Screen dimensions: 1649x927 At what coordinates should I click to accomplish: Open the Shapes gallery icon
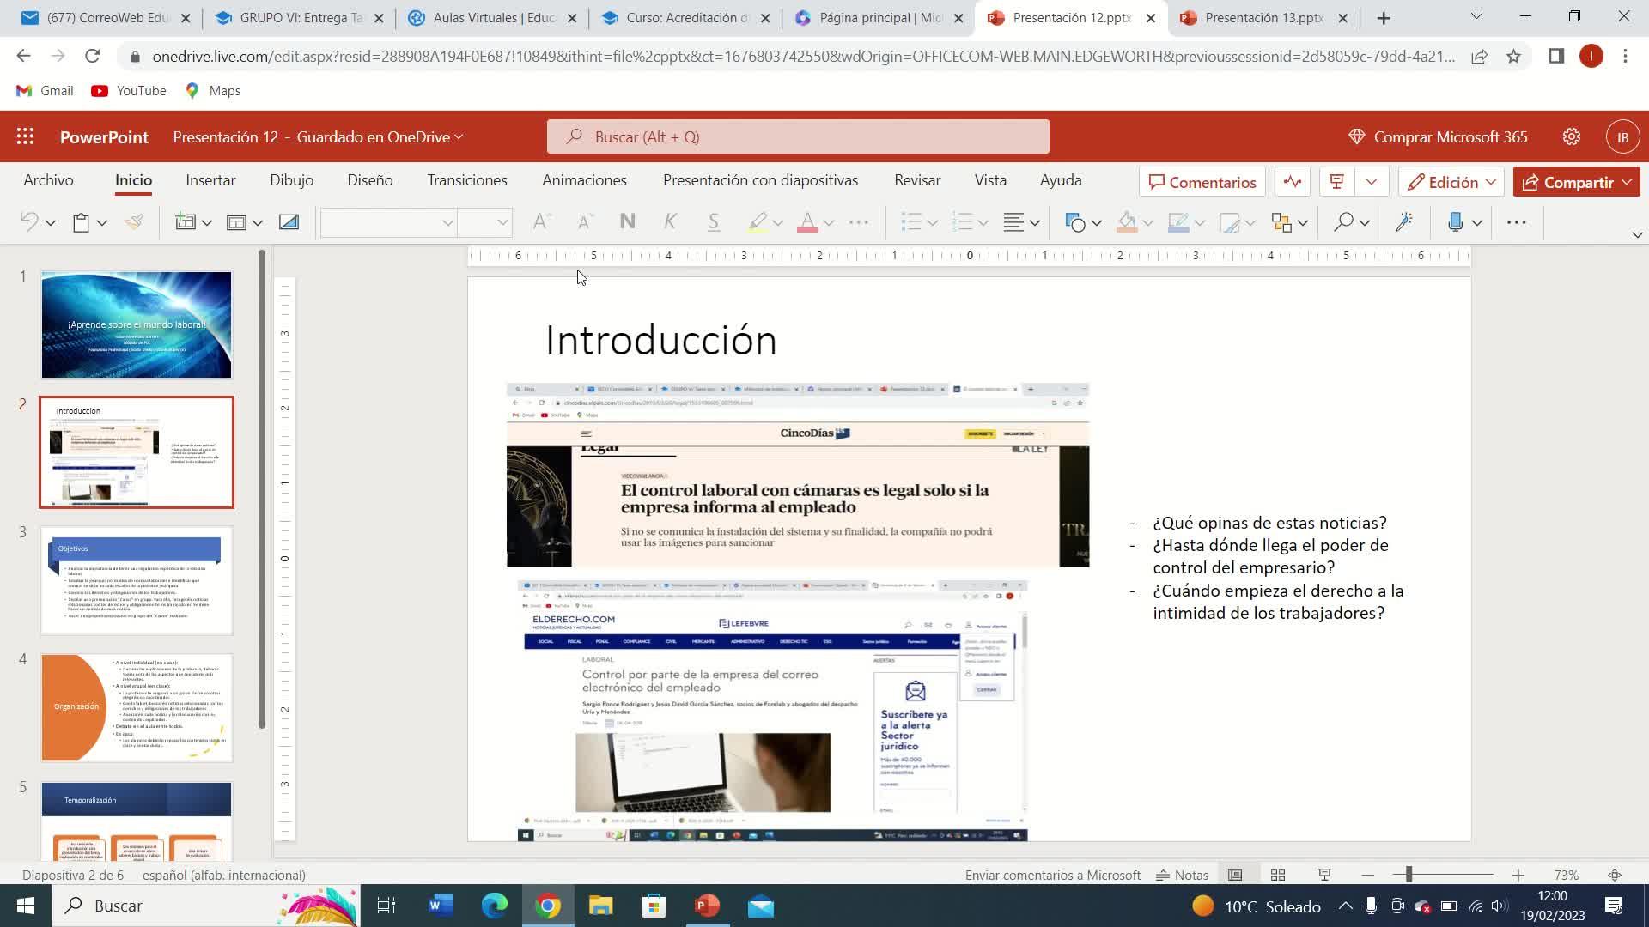[1074, 222]
